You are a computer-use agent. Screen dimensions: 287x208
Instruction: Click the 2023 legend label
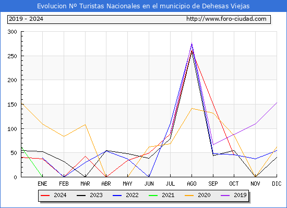tap(96, 195)
